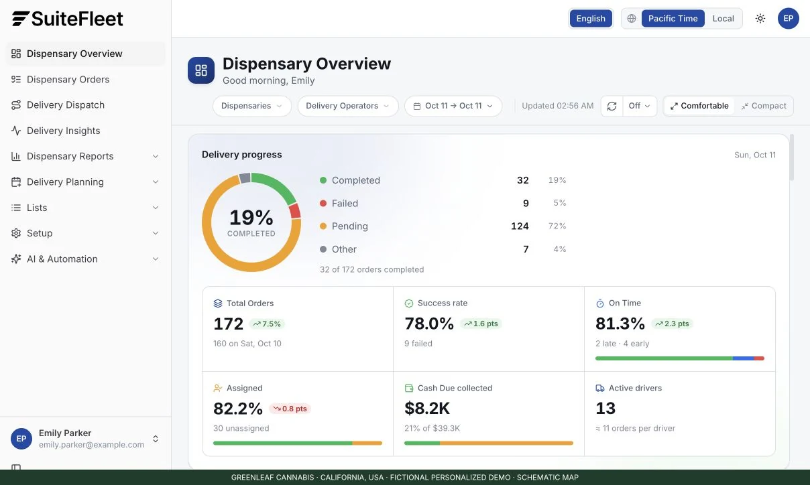
Task: Click the Assigned progress bar
Action: tap(298, 443)
